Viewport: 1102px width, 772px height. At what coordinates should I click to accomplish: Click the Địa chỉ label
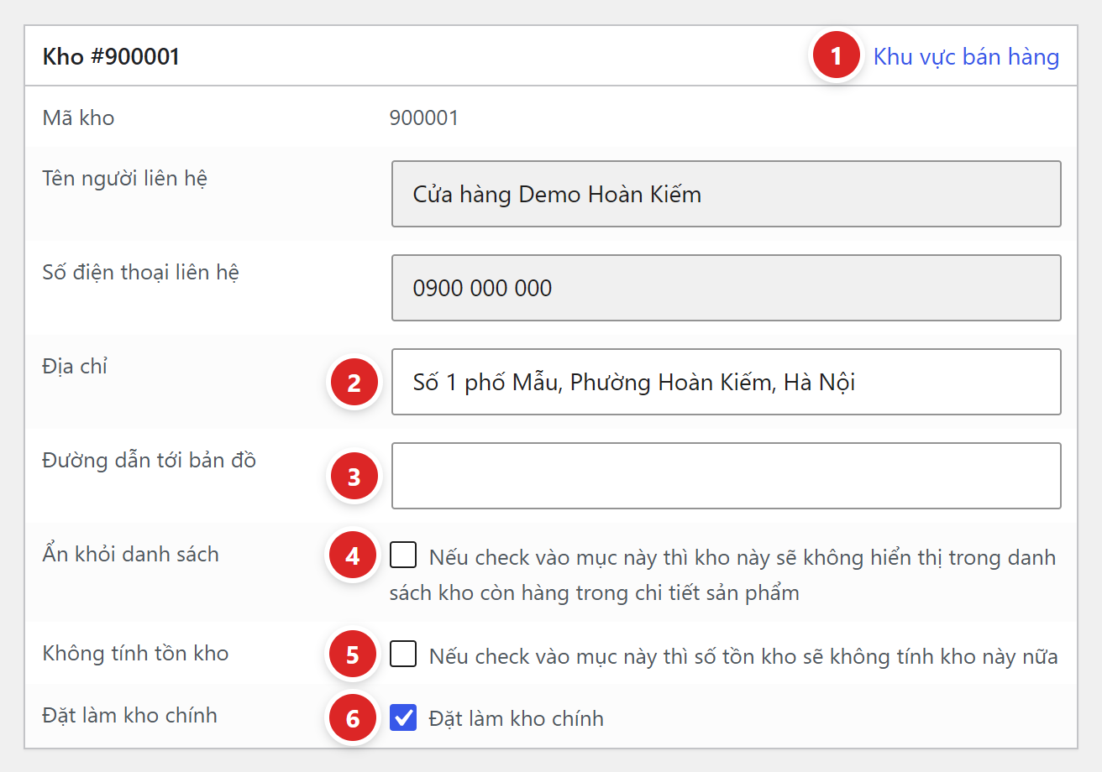(x=75, y=366)
